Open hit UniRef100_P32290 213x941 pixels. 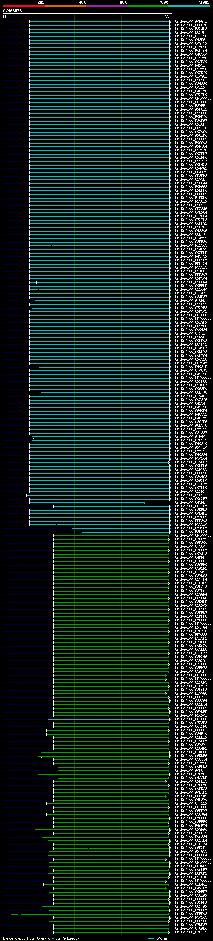click(x=191, y=36)
